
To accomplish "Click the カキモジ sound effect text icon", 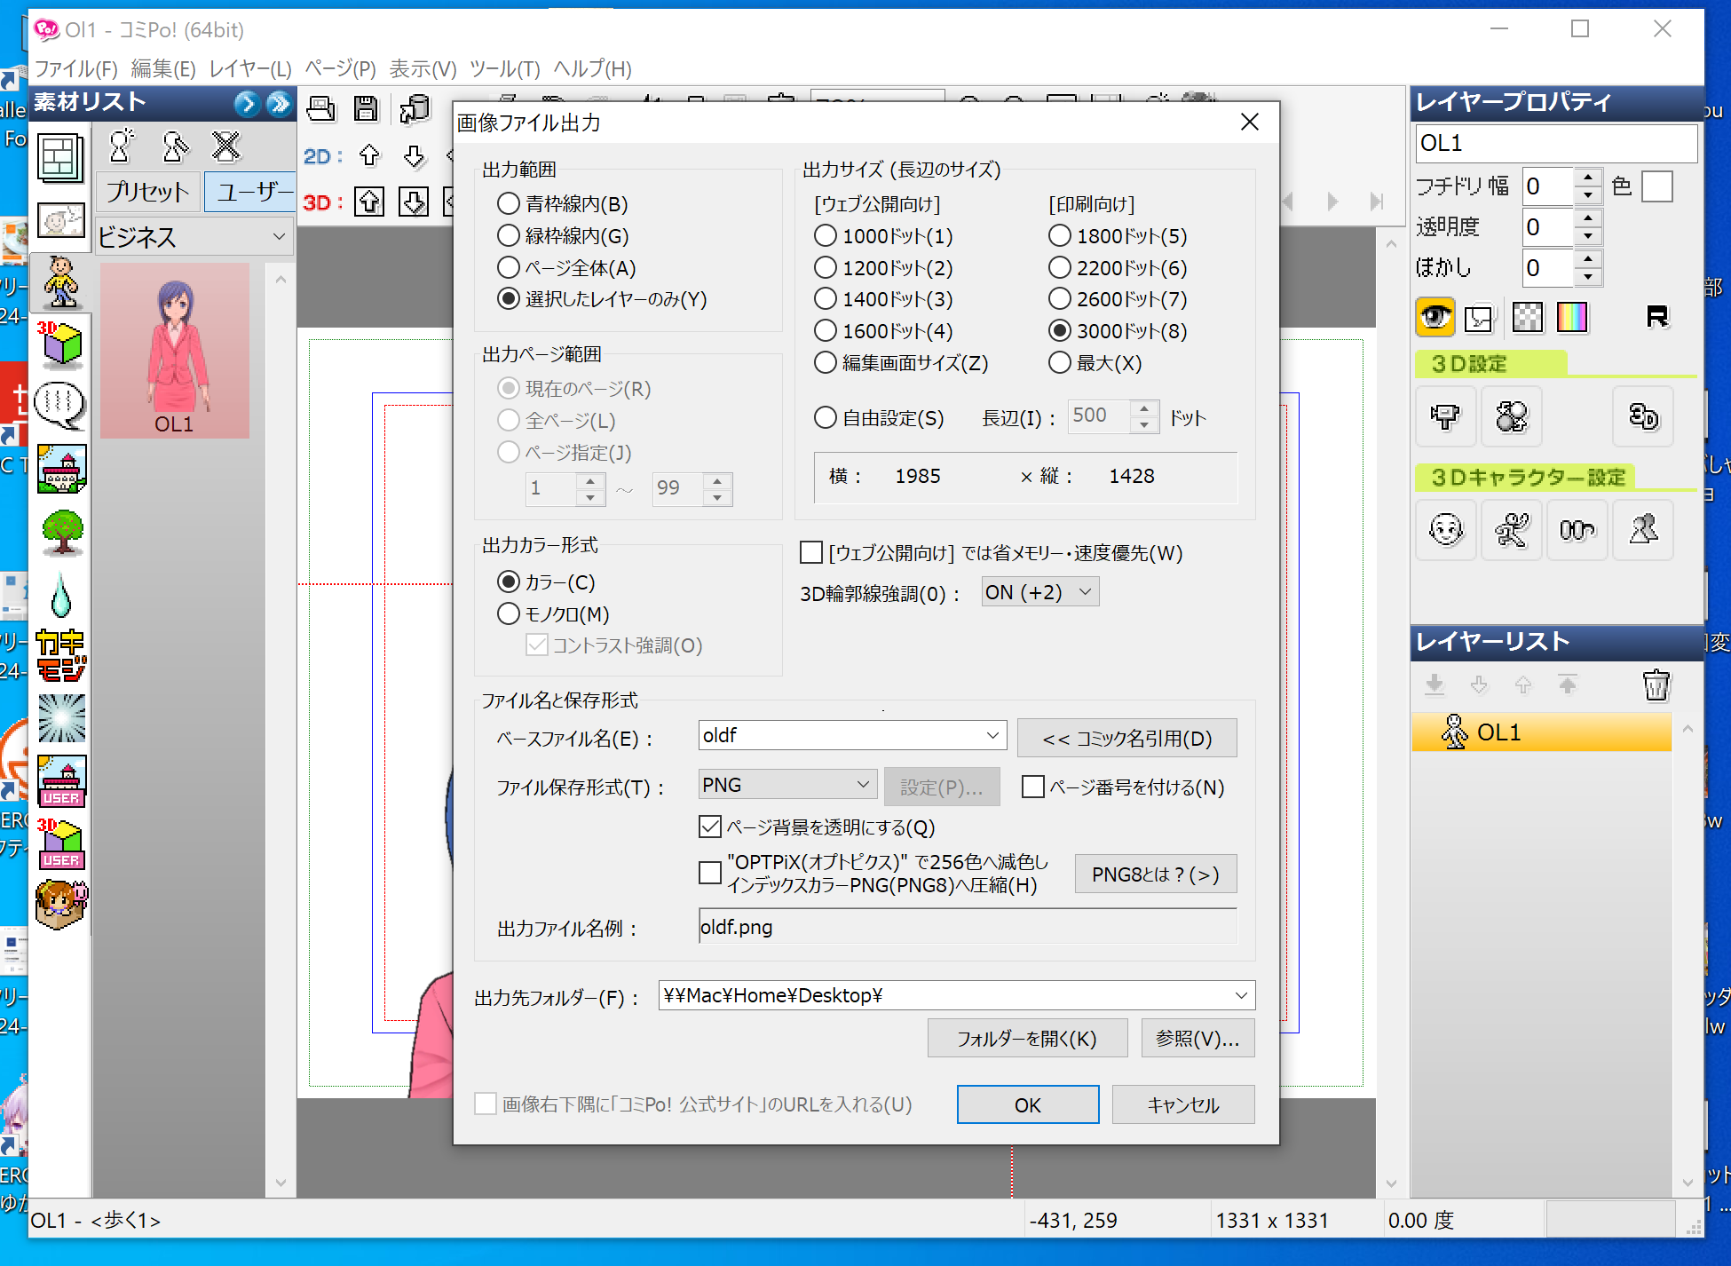I will tap(61, 656).
